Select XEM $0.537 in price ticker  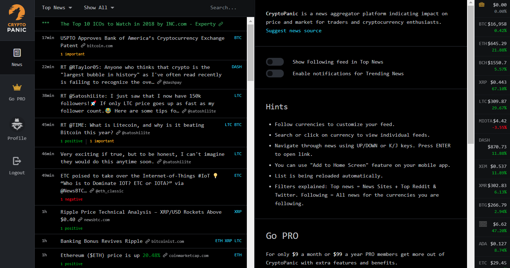(492, 169)
